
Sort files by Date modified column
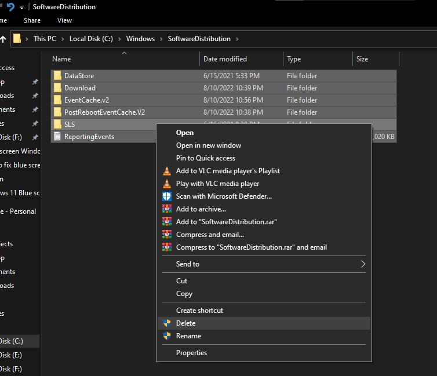tap(225, 59)
